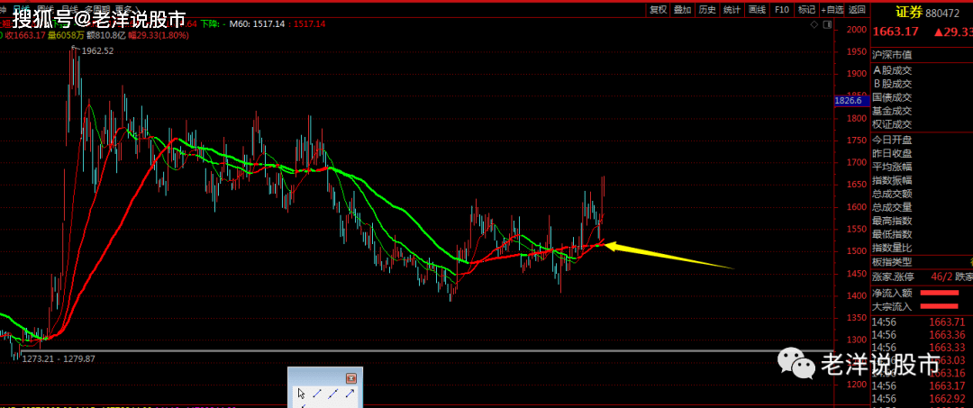973x408 pixels.
Task: Pick the line segment drawing tool
Action: (317, 394)
